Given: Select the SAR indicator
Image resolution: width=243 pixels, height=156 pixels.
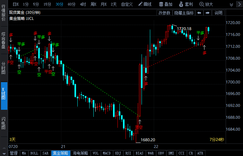Looking at the screenshot, I should pyautogui.click(x=45, y=153).
